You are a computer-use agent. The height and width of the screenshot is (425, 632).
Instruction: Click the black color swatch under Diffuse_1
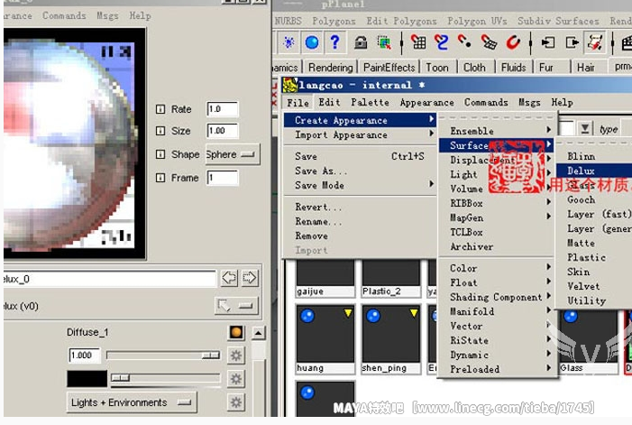87,379
